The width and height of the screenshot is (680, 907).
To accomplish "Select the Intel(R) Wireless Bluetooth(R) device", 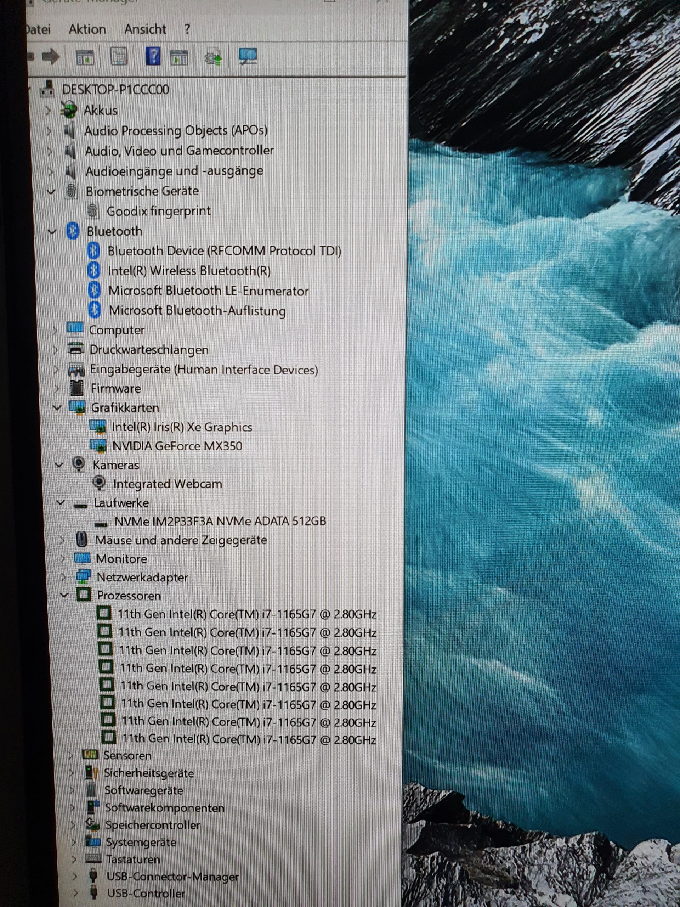I will [189, 271].
